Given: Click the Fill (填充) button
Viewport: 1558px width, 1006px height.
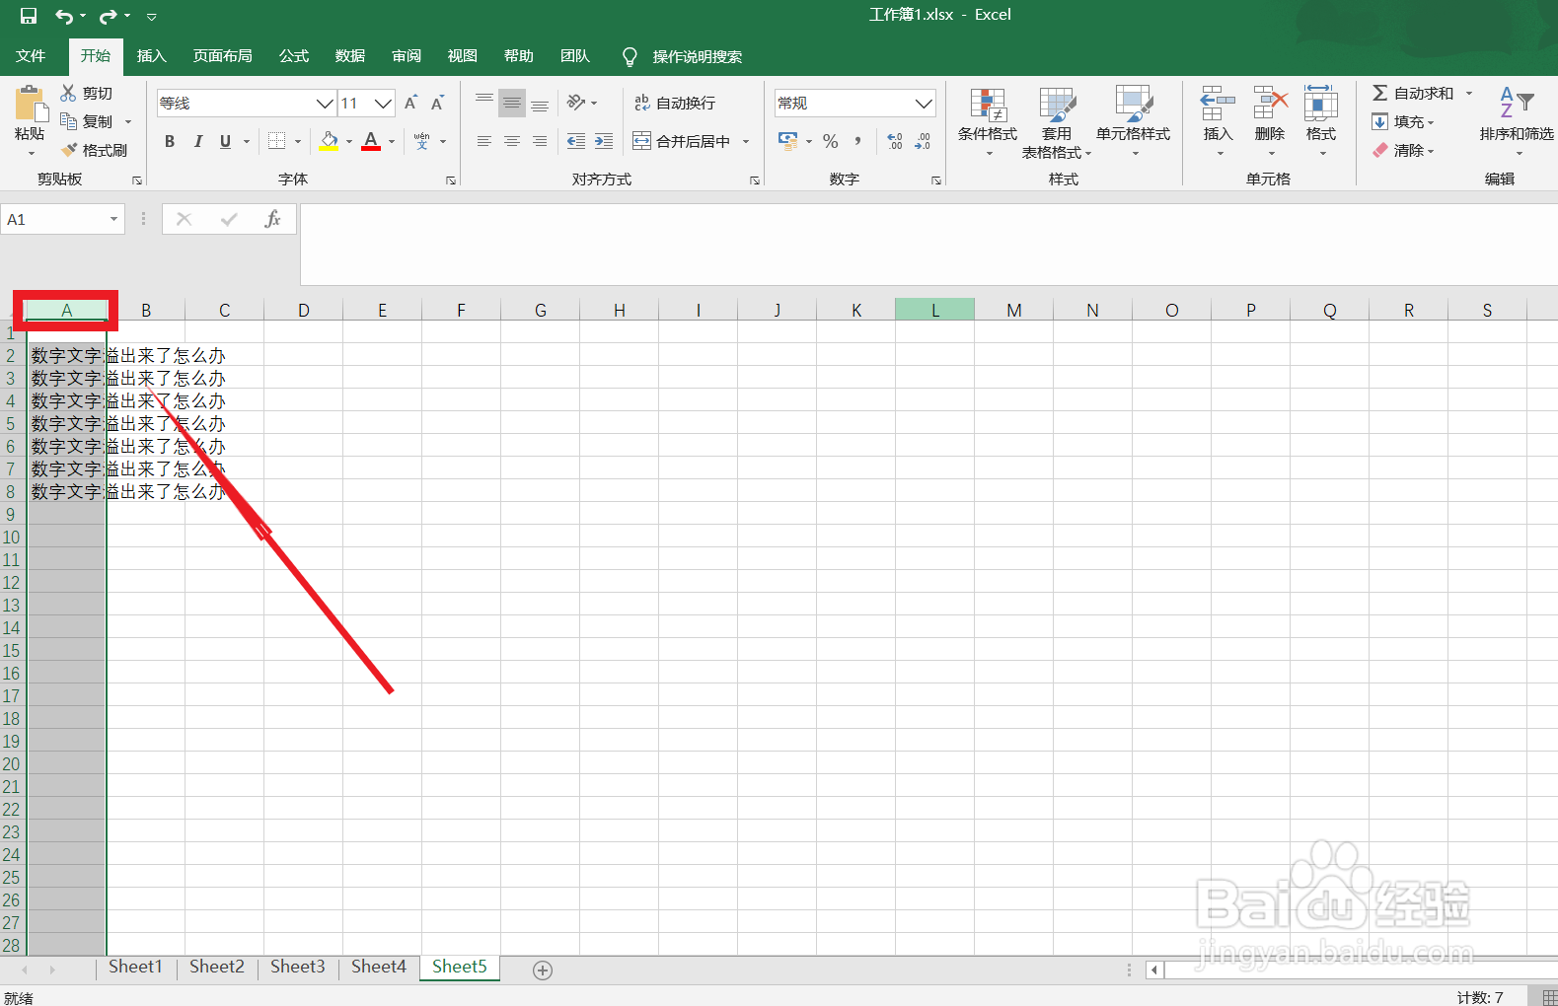Looking at the screenshot, I should click(1402, 121).
